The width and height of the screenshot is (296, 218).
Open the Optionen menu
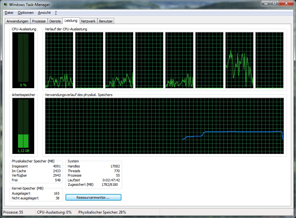coord(26,13)
